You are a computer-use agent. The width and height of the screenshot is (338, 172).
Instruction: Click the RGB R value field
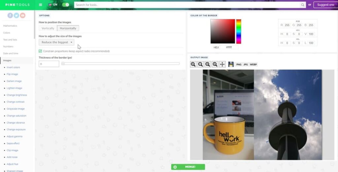[287, 25]
